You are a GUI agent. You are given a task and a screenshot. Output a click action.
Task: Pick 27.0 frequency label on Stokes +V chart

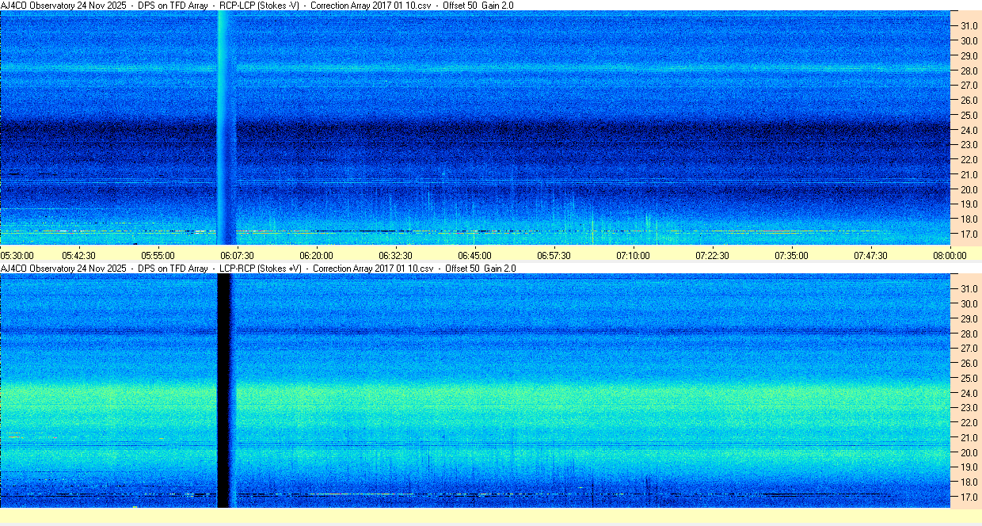(x=969, y=349)
